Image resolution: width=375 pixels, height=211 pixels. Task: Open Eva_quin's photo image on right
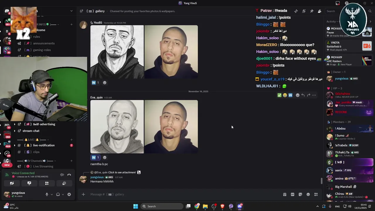(171, 127)
